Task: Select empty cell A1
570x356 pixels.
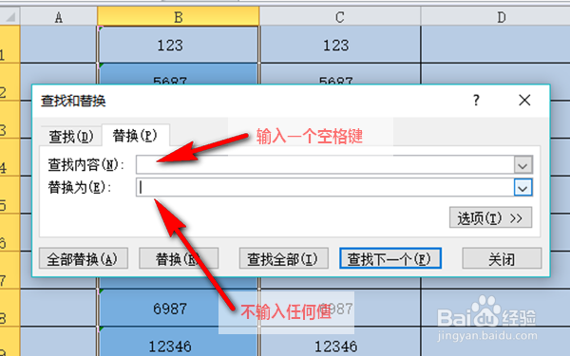Action: (59, 45)
